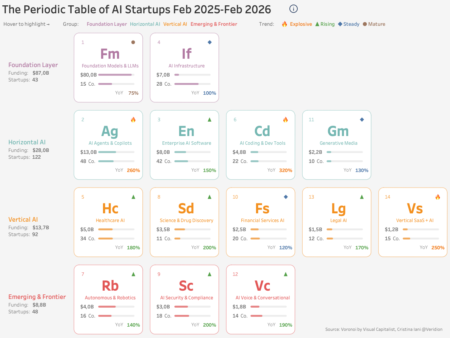This screenshot has height=338, width=450.
Task: Click the Foundation Layer row heading on the left
Action: (33, 65)
